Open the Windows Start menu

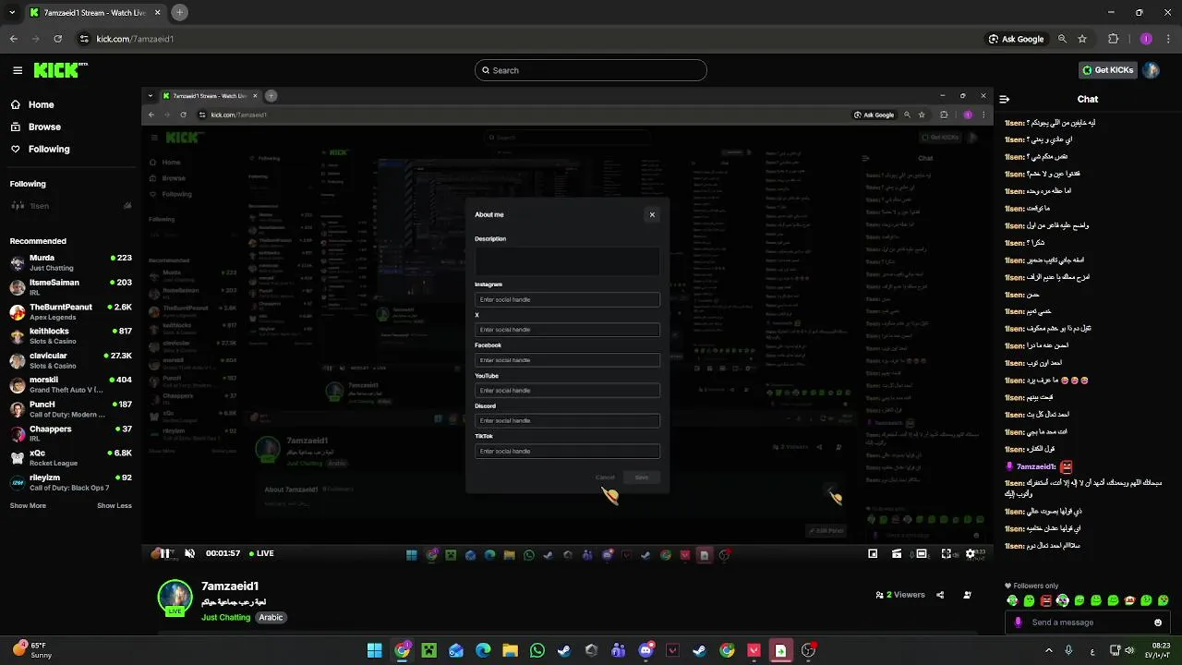pyautogui.click(x=374, y=651)
